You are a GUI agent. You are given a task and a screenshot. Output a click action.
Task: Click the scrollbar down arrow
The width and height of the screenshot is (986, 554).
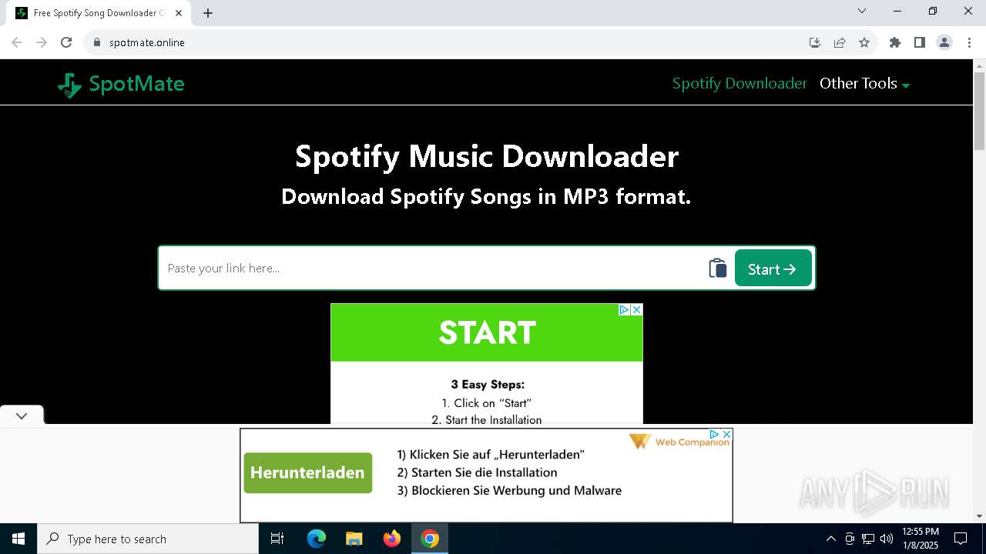[x=980, y=516]
